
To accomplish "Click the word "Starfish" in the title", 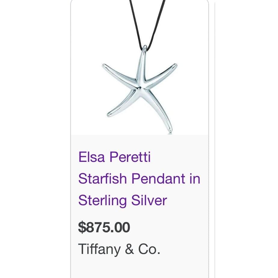I will point(103,178).
